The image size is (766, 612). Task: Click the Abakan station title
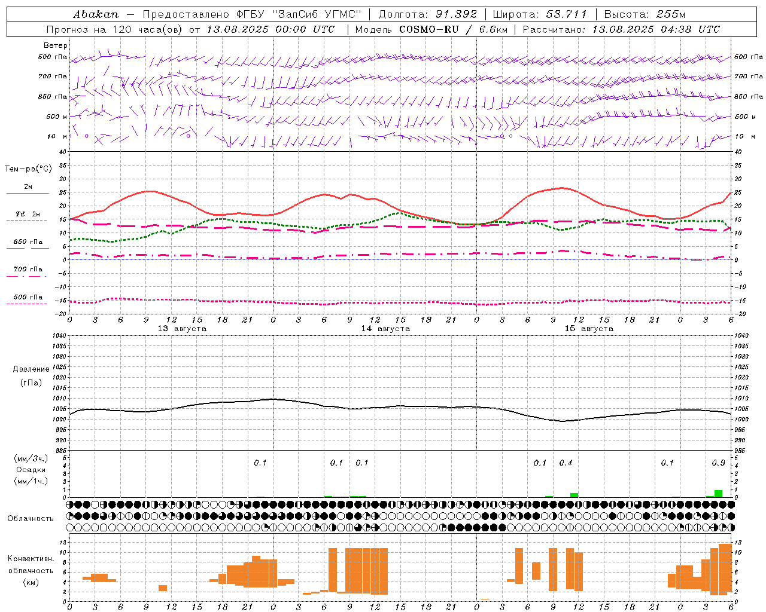pos(96,14)
